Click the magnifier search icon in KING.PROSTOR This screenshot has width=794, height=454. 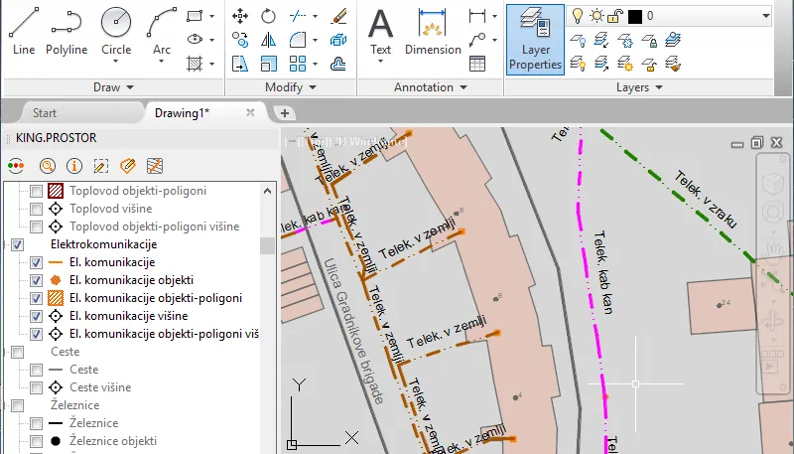click(x=48, y=166)
